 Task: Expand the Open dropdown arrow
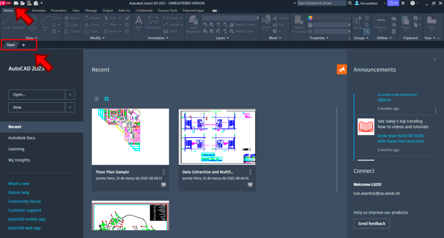click(x=70, y=95)
